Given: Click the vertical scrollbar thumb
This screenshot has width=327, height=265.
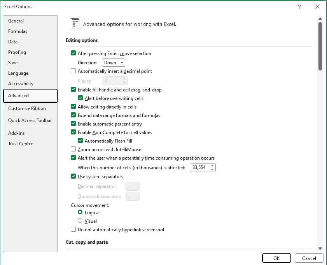Looking at the screenshot, I should tap(320, 46).
